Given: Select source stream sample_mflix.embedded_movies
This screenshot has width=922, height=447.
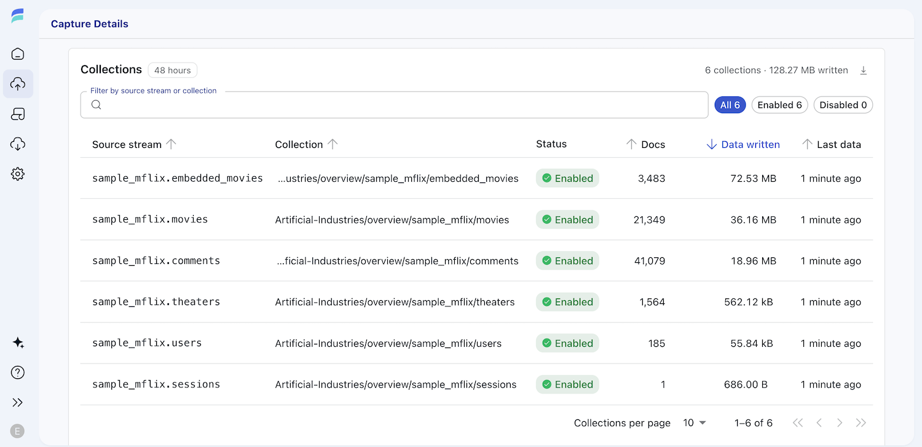Looking at the screenshot, I should point(178,179).
